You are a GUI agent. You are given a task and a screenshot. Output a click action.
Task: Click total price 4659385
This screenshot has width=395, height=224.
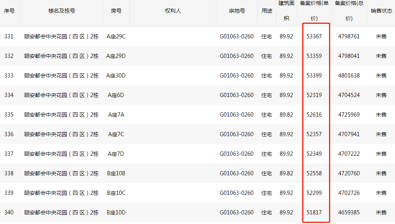349,212
